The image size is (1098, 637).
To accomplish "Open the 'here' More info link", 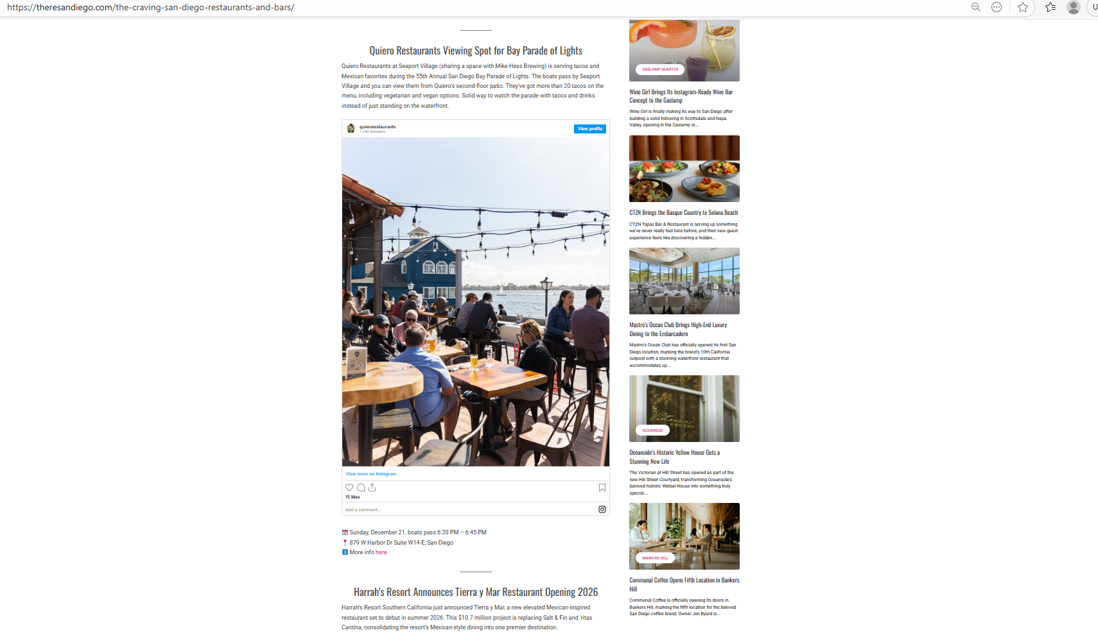I will coord(381,552).
